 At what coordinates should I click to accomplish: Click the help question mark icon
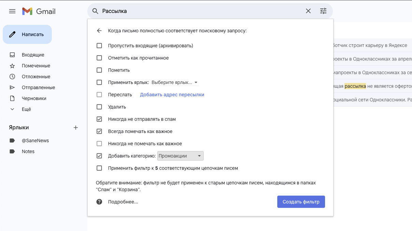click(x=99, y=202)
